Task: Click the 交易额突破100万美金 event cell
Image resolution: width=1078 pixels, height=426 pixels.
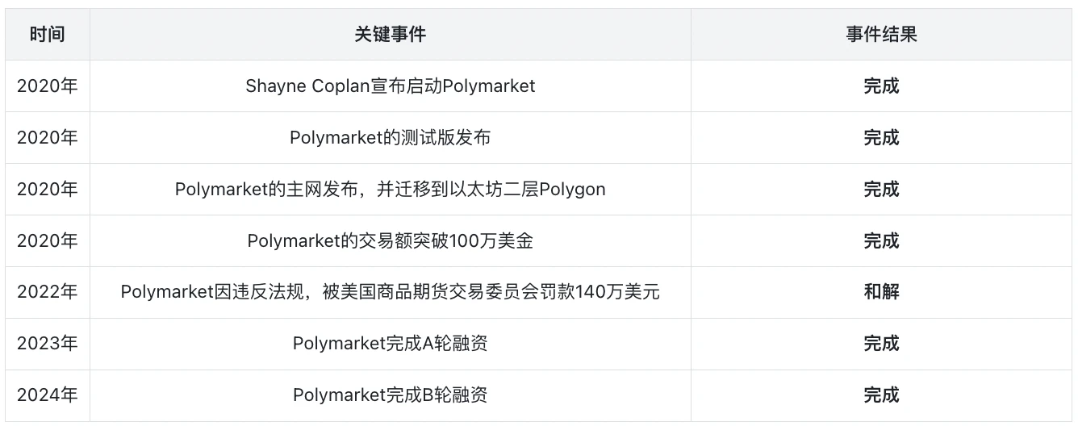Action: click(390, 241)
